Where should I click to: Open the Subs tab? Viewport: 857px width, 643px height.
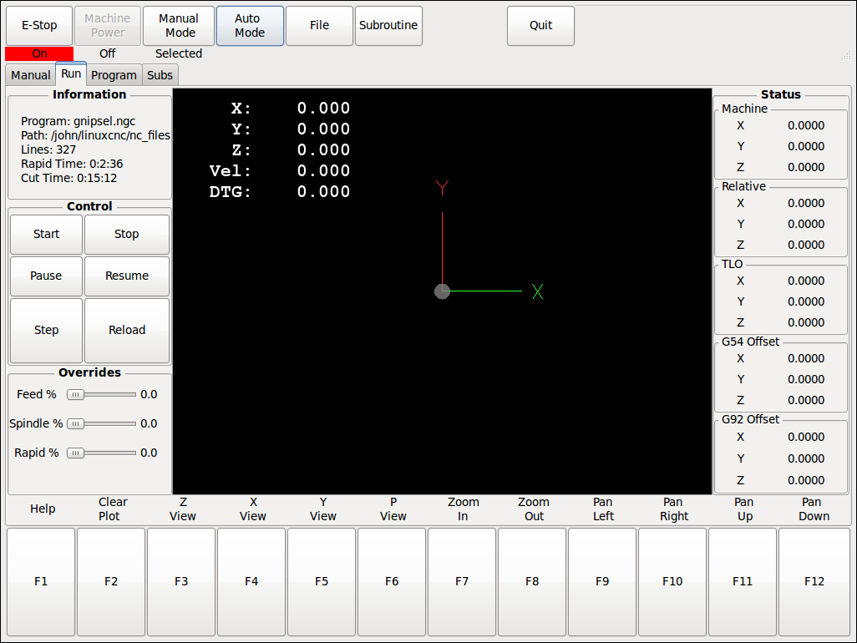[x=160, y=75]
